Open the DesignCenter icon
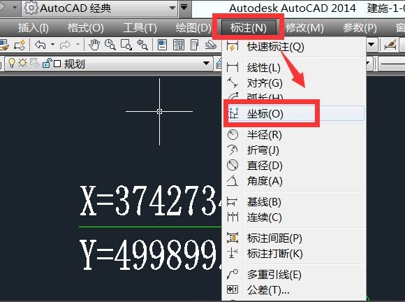This screenshot has width=405, height=302. coord(179,45)
